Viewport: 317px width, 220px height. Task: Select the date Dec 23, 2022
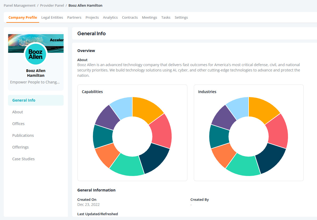click(x=88, y=205)
